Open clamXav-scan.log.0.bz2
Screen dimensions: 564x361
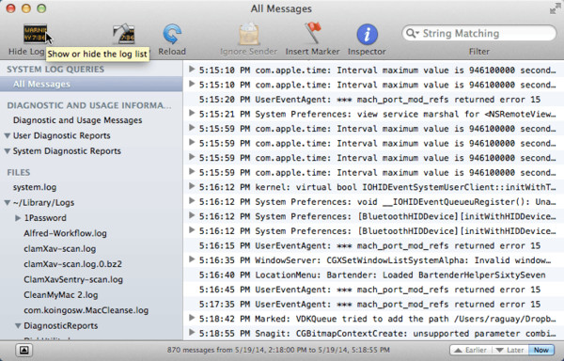tap(72, 264)
